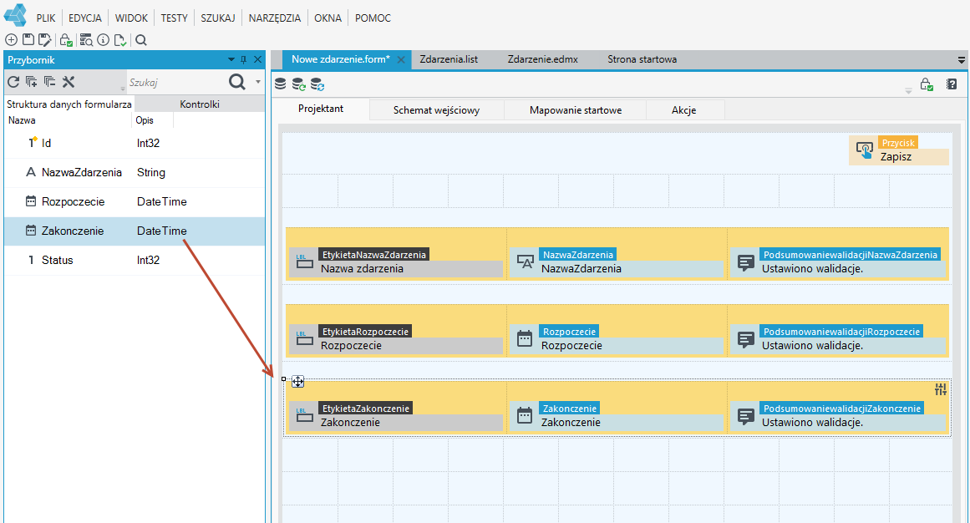Select the Status row in data structure
This screenshot has width=970, height=523.
(x=135, y=261)
